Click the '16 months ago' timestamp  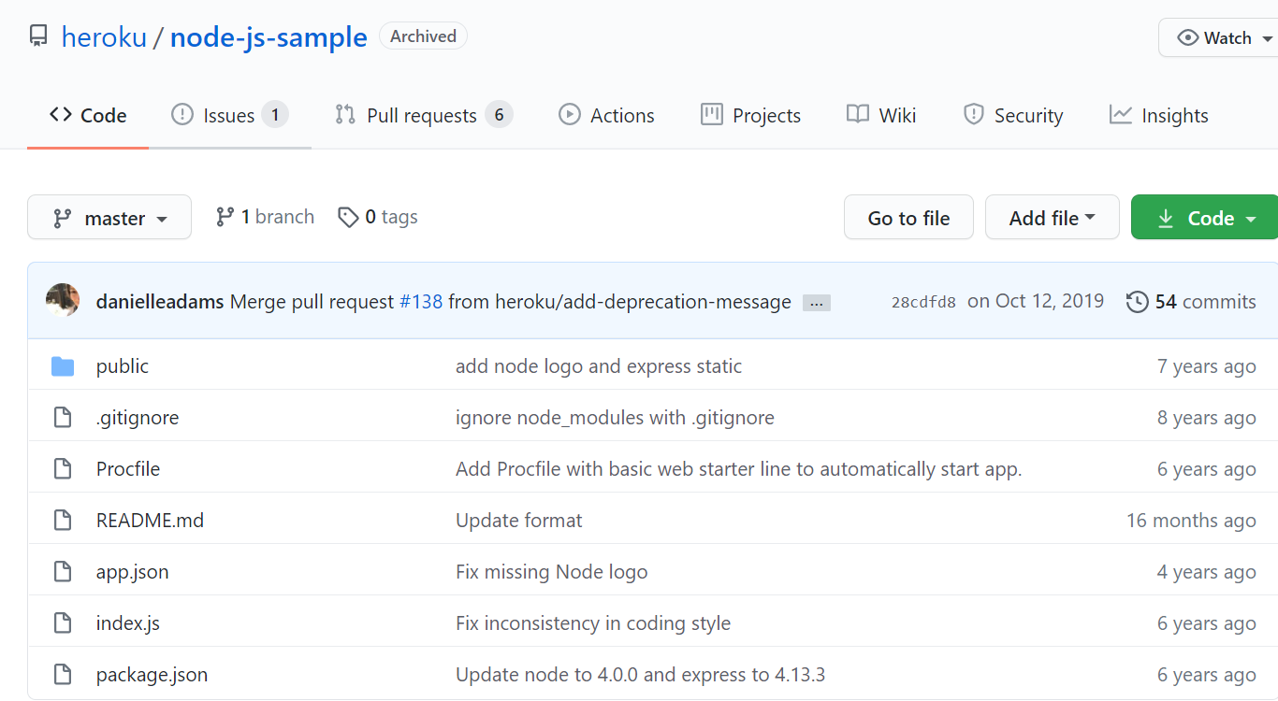coord(1191,521)
